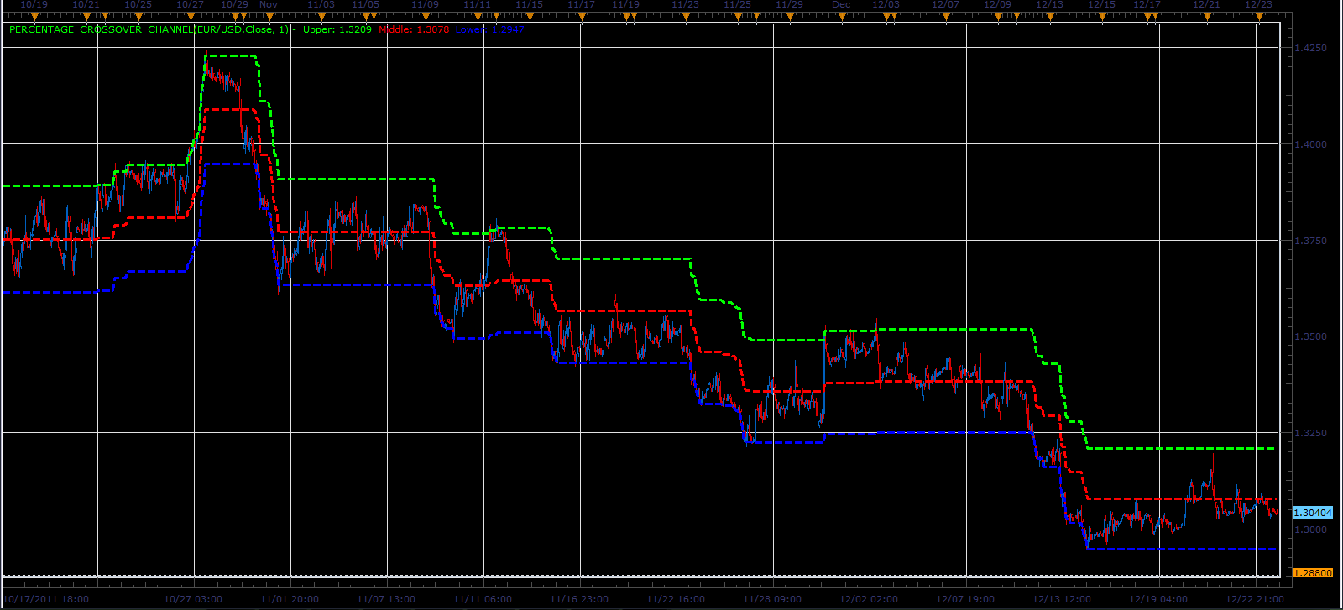Click the 11/11 06:00 time label
The width and height of the screenshot is (1343, 610).
pos(483,599)
